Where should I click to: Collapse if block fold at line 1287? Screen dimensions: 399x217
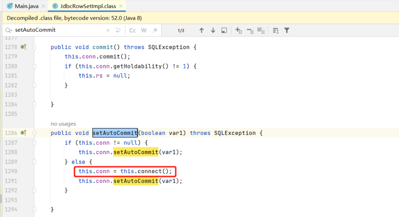(34, 143)
